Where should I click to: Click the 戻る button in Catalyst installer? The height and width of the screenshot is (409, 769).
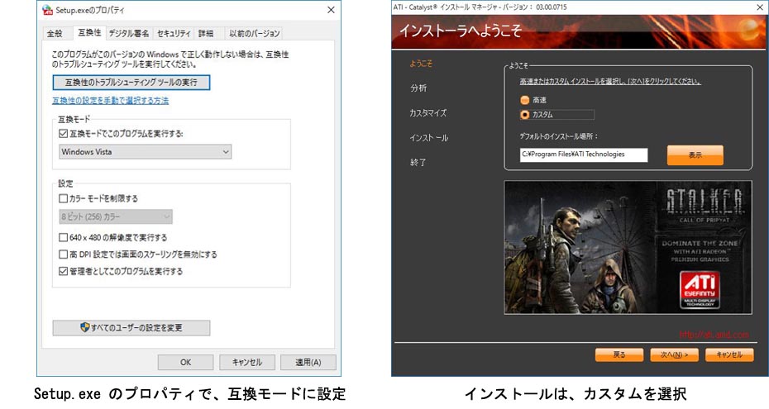click(619, 354)
